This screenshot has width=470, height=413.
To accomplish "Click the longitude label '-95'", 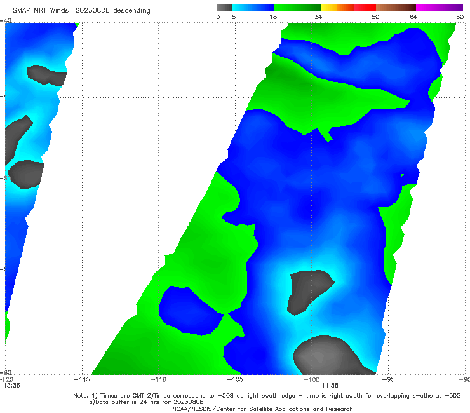I will click(388, 379).
